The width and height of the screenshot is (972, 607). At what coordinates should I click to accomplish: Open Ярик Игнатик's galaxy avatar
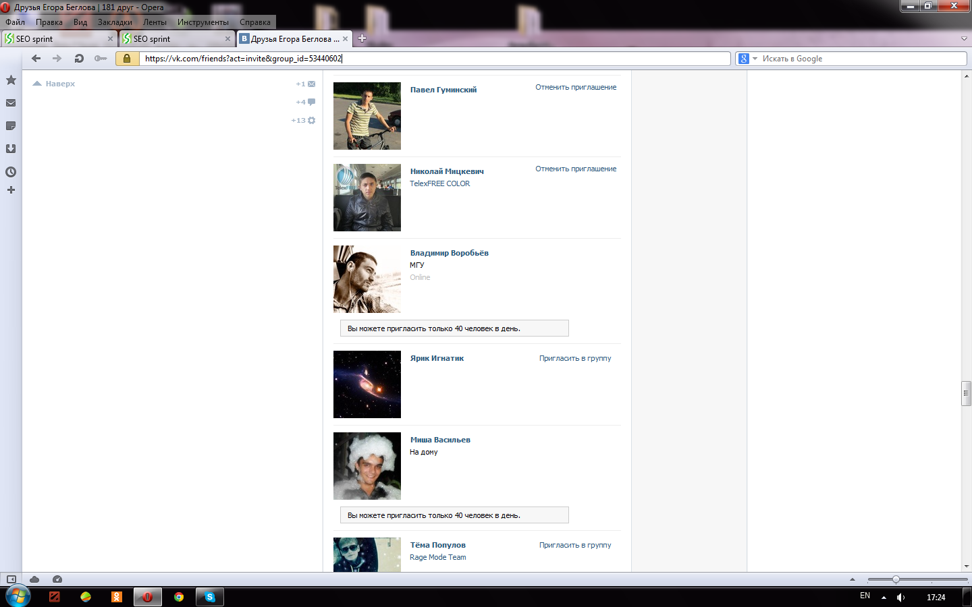[x=367, y=384]
